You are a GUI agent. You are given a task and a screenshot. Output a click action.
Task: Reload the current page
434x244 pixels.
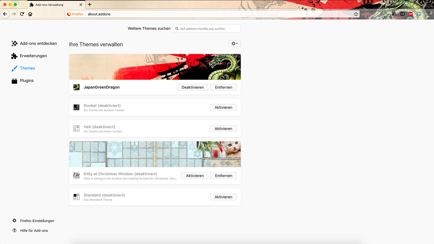point(22,14)
